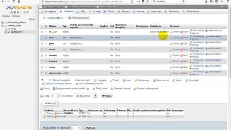Image resolution: width=231 pixels, height=130 pixels.
Task: Open Ostatnie tab in navigation panel
Action: tap(6, 16)
